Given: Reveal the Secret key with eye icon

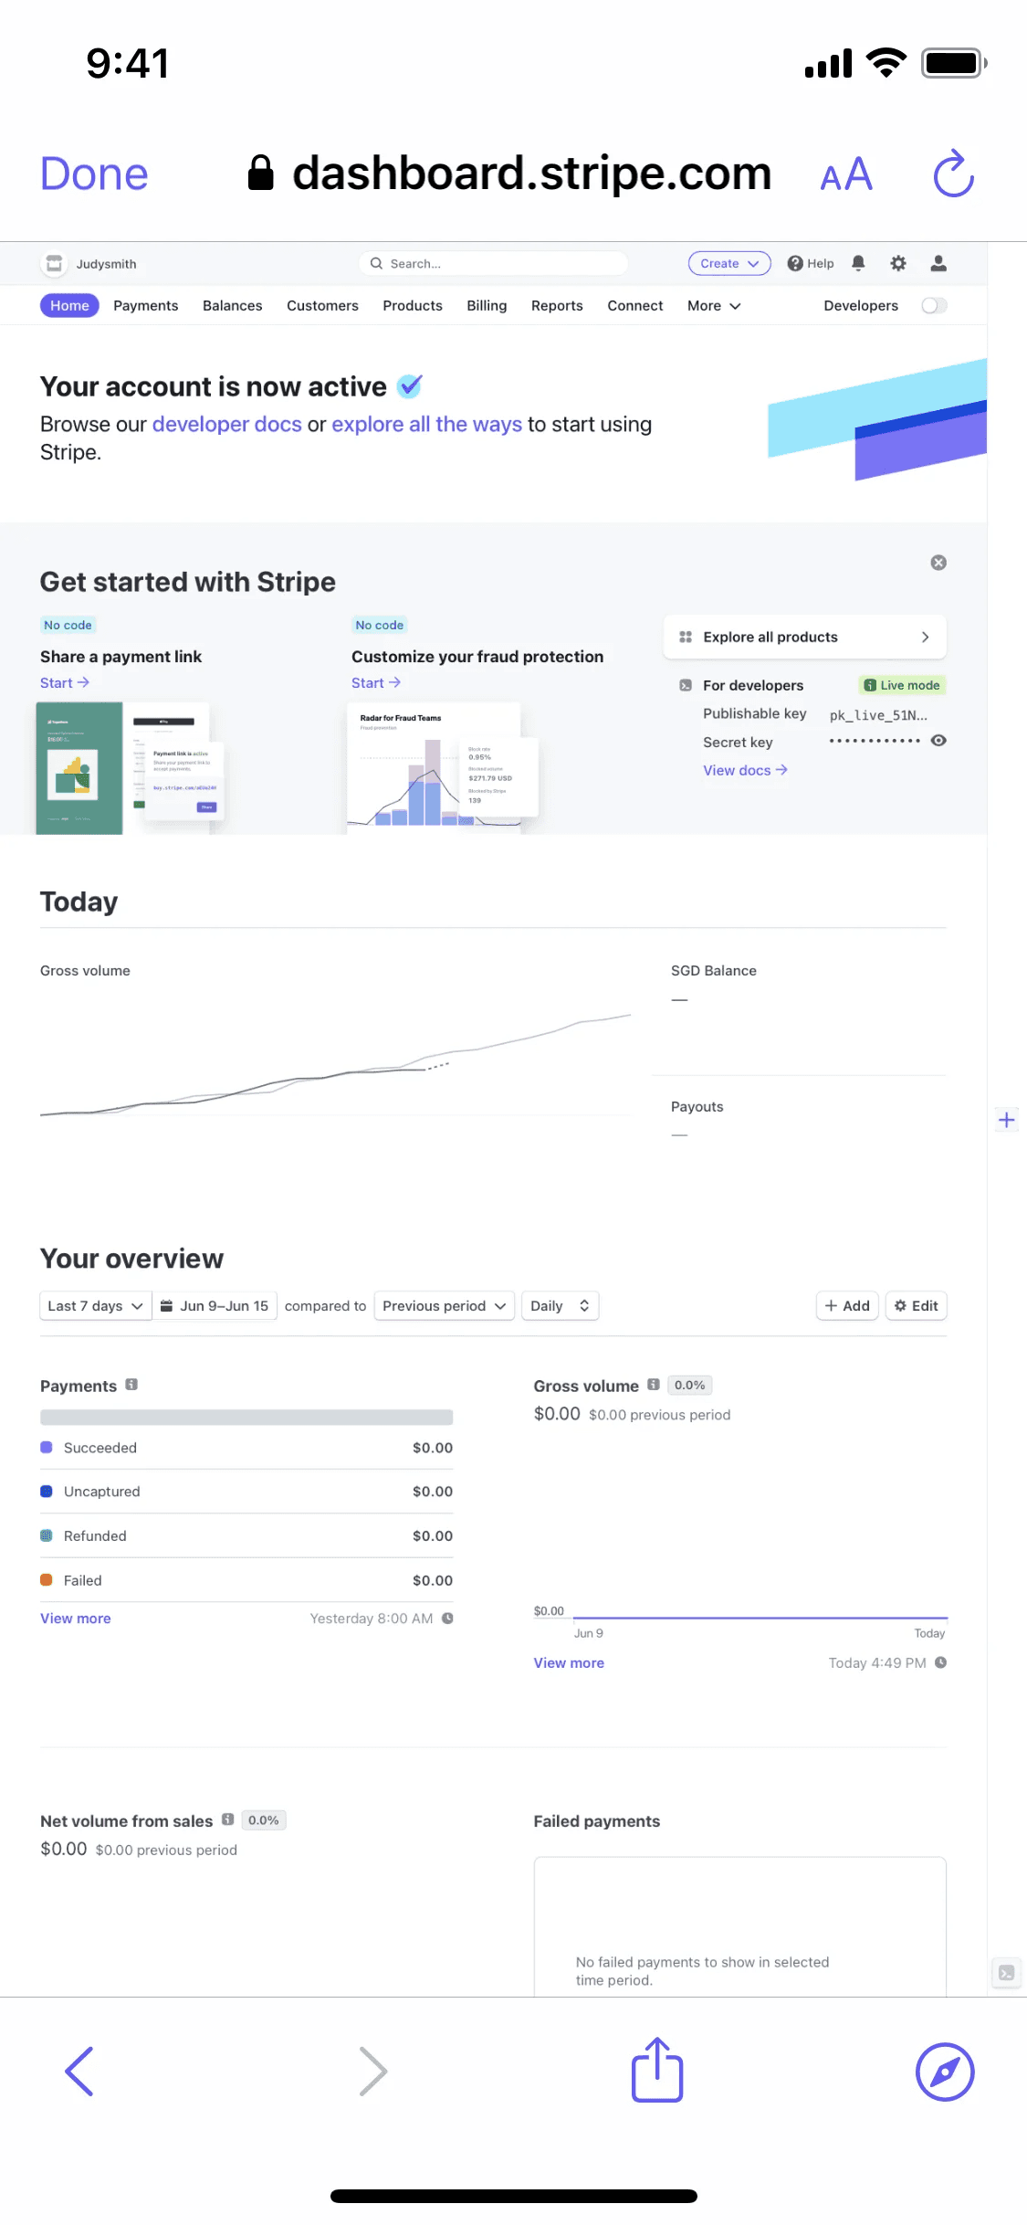Looking at the screenshot, I should click(x=938, y=741).
